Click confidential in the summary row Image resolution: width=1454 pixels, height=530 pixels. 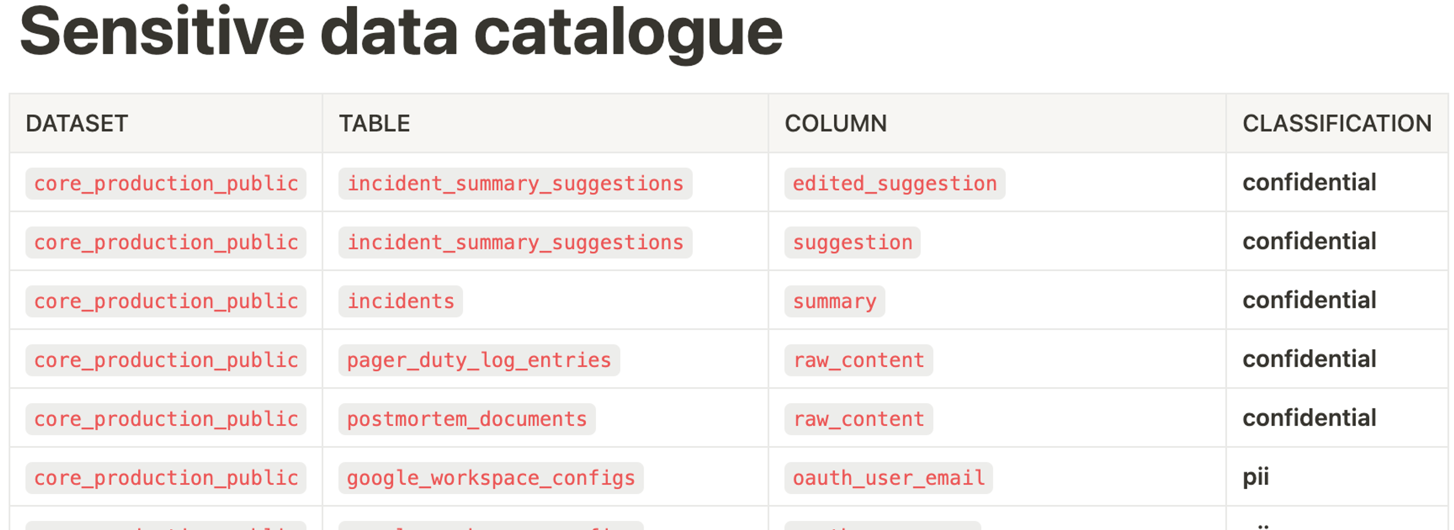tap(1309, 300)
